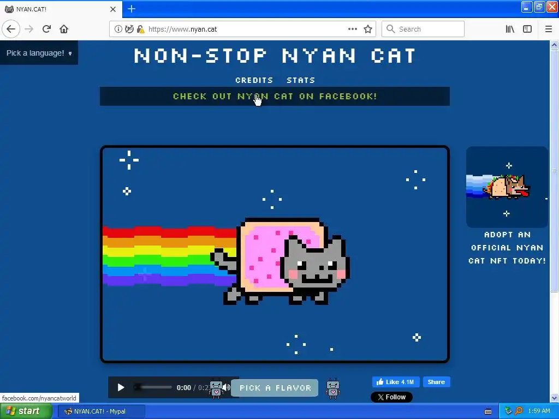Open the browser home page icon
559x419 pixels.
click(x=64, y=29)
